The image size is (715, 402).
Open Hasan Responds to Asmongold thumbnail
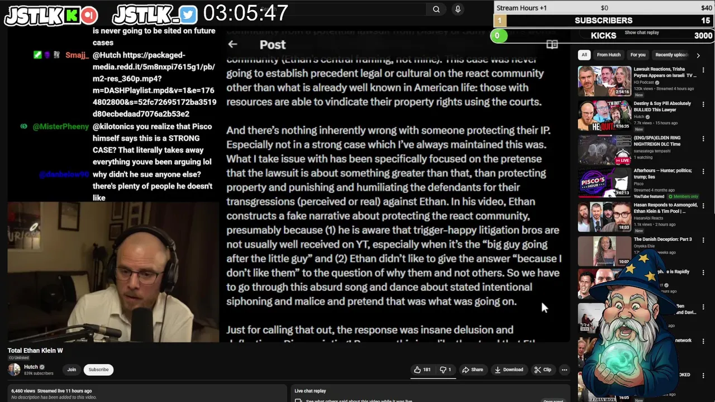coord(604,217)
